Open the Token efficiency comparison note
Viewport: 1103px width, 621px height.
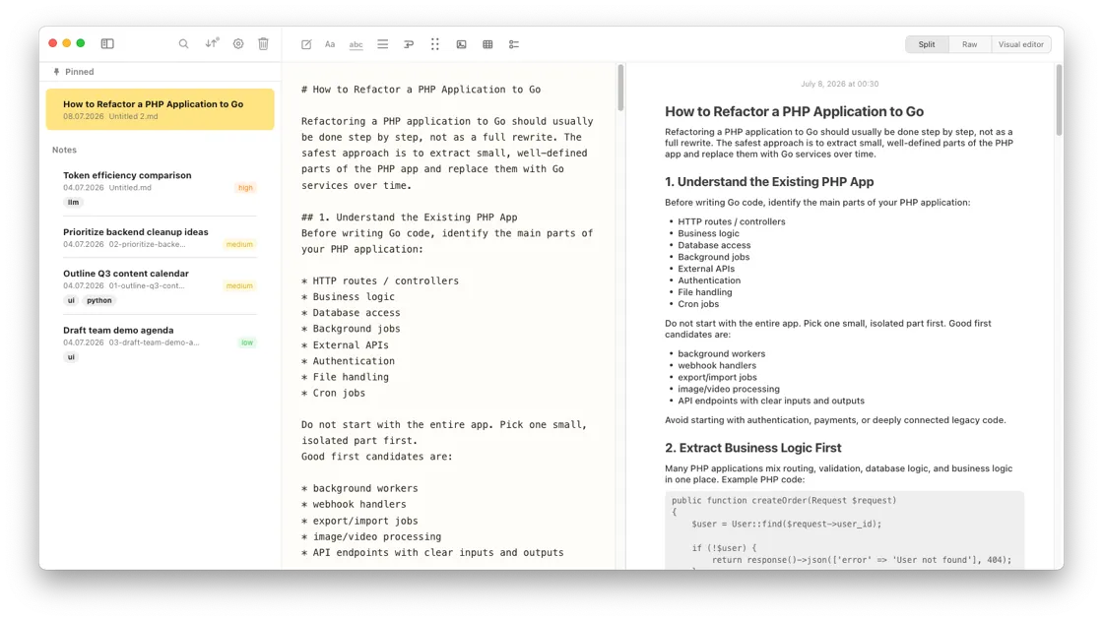point(161,189)
